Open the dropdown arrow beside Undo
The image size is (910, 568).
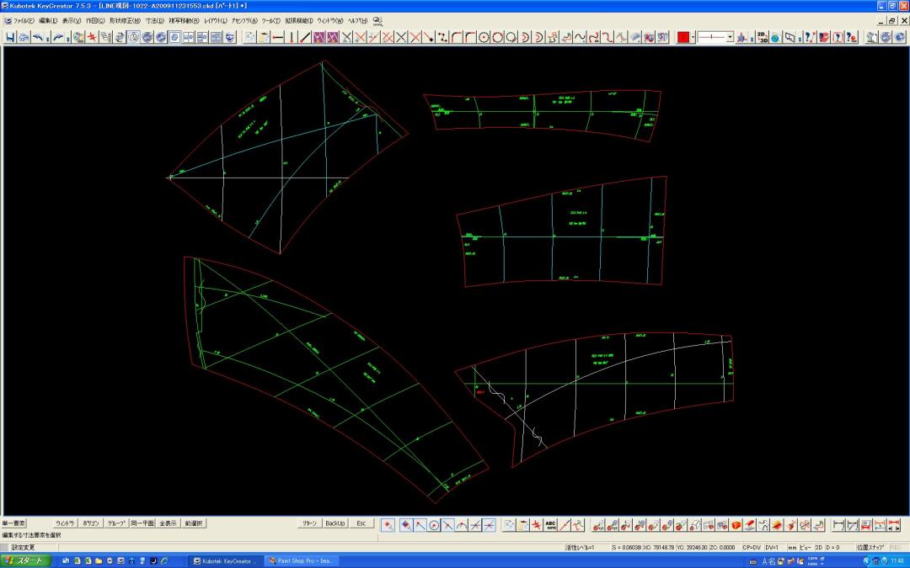(48, 37)
